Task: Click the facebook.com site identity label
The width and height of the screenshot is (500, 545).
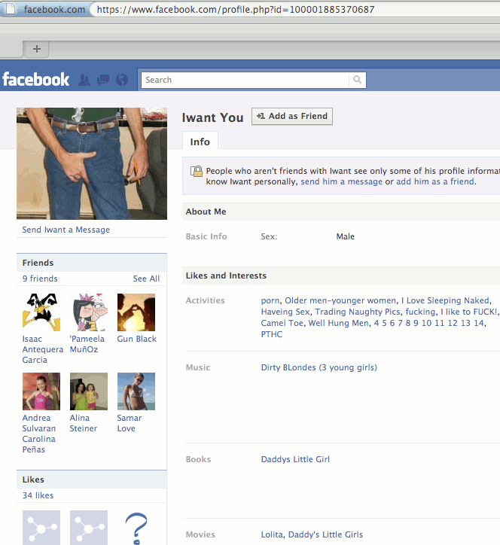Action: [54, 9]
